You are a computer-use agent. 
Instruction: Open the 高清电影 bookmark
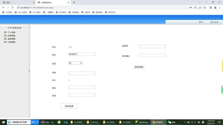pos(97,12)
